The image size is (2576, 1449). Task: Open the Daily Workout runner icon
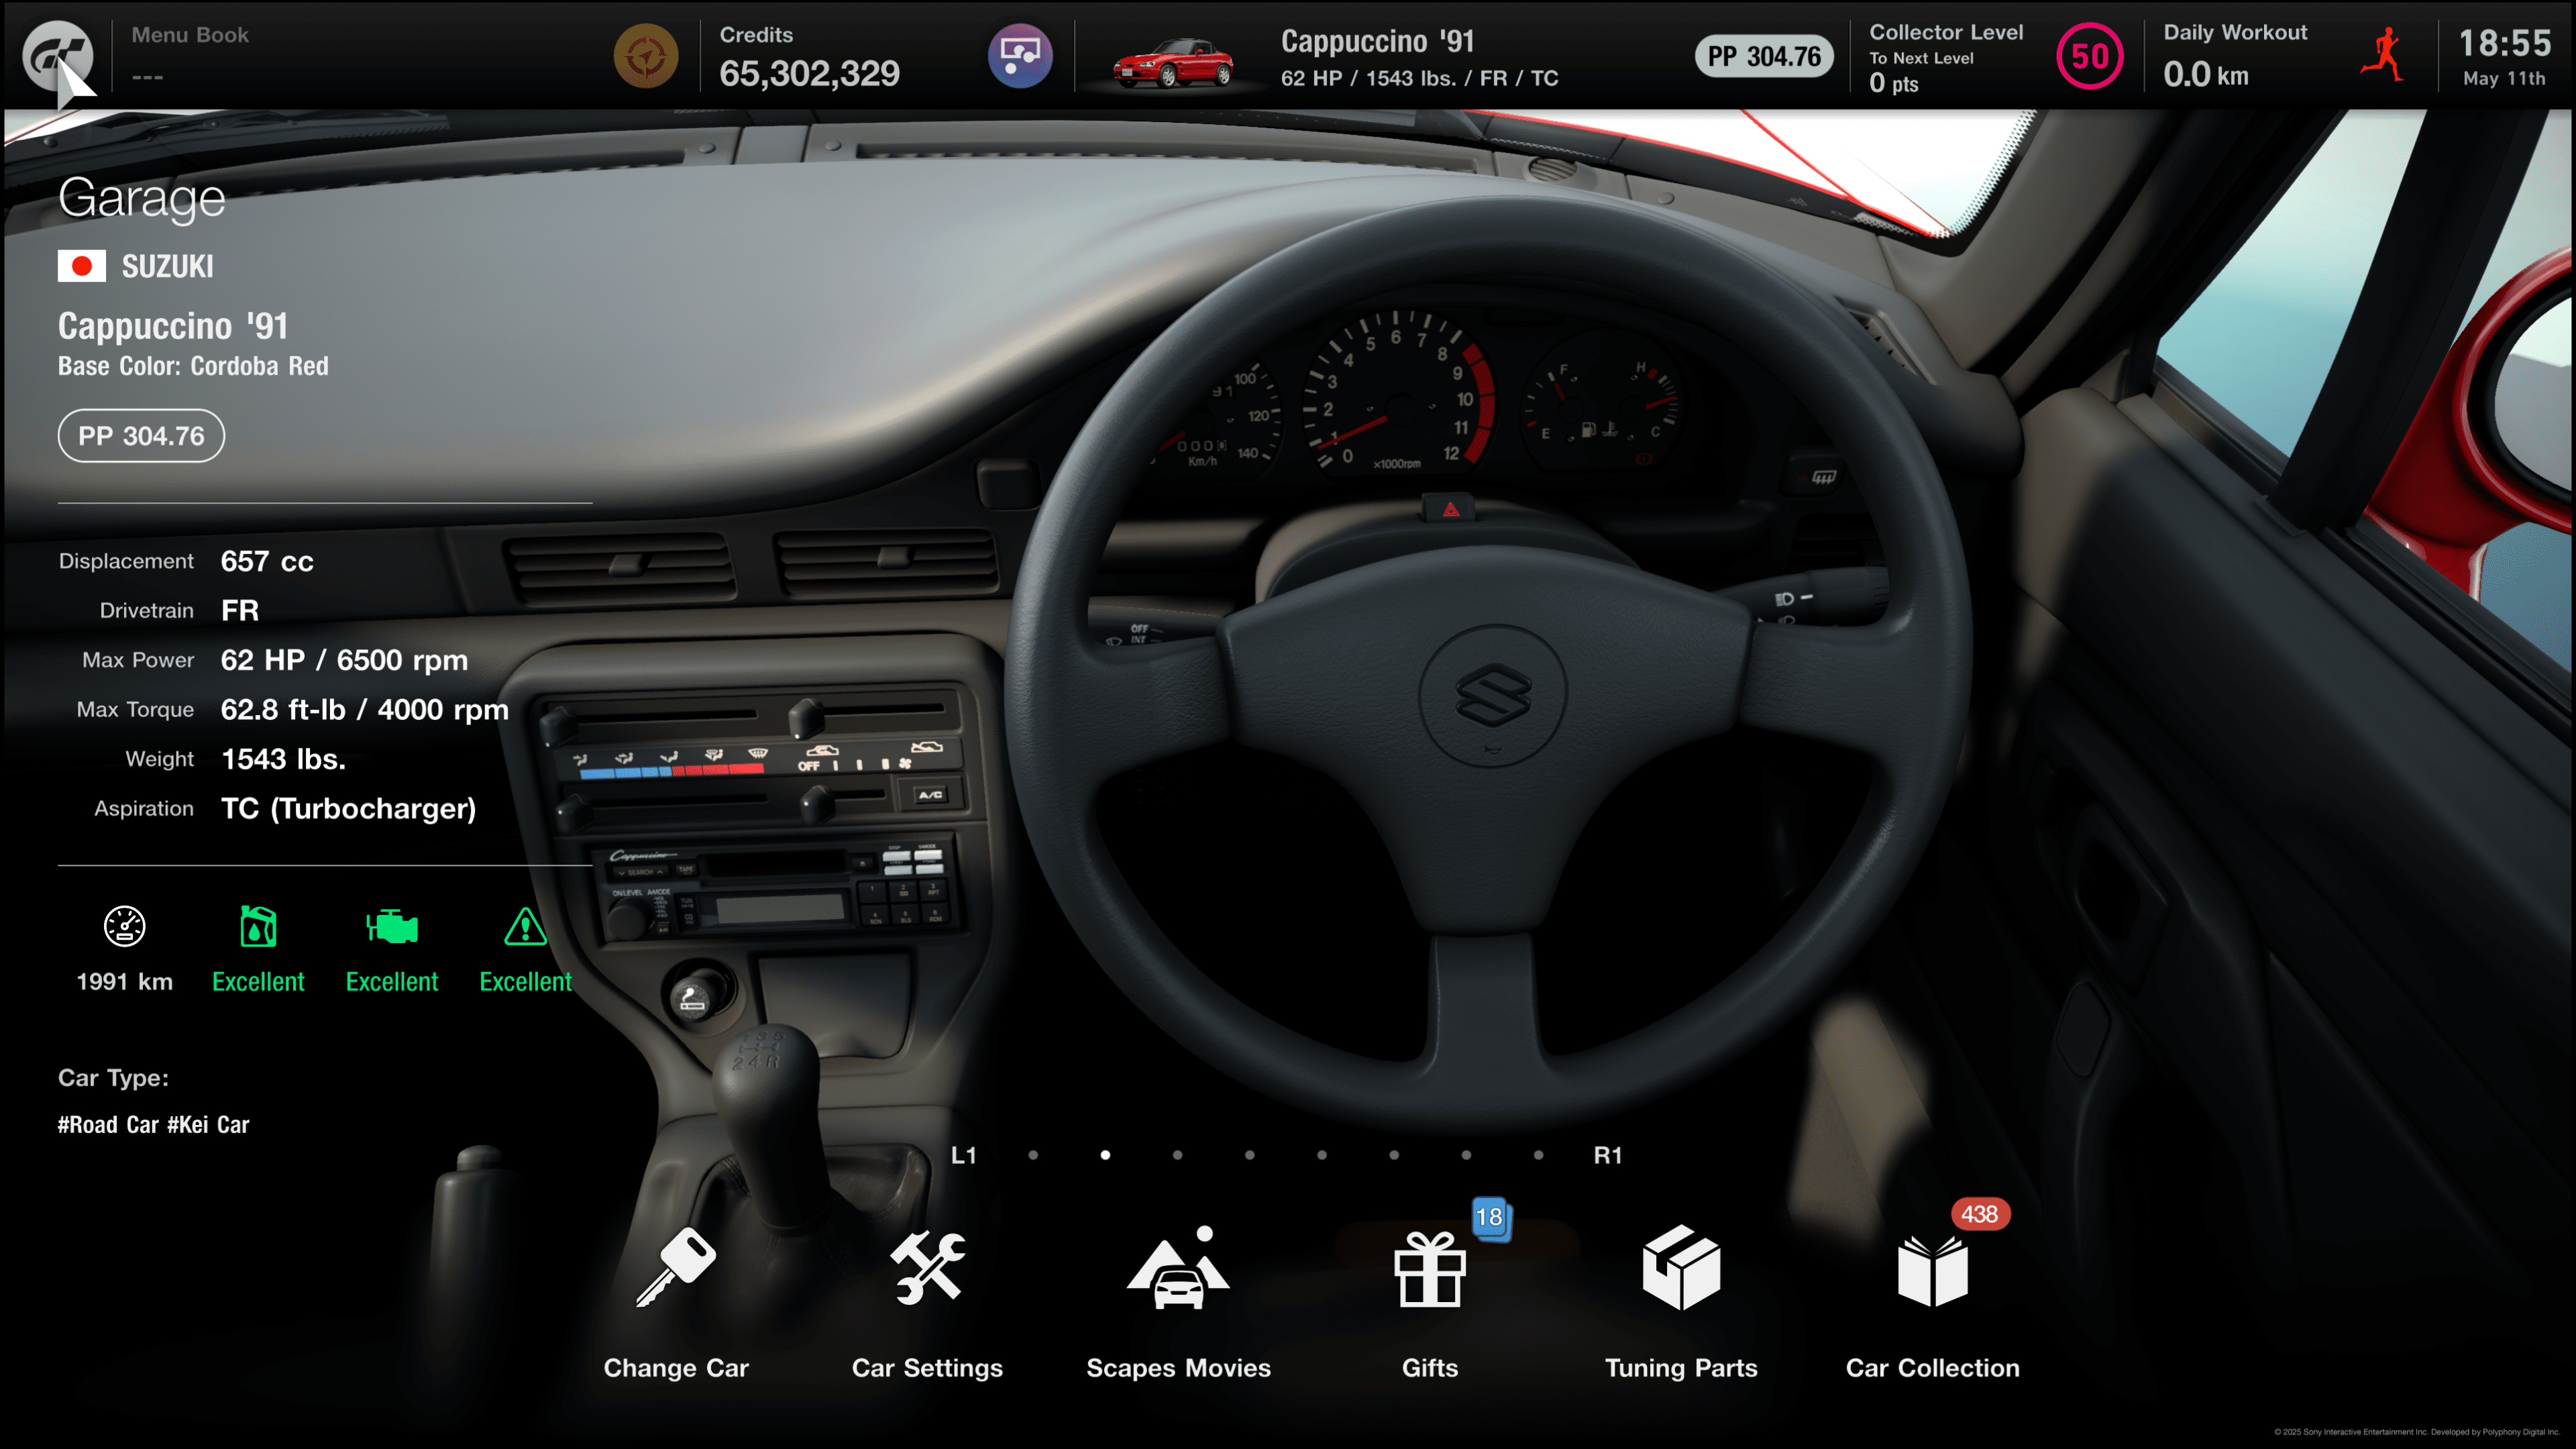pos(2383,55)
